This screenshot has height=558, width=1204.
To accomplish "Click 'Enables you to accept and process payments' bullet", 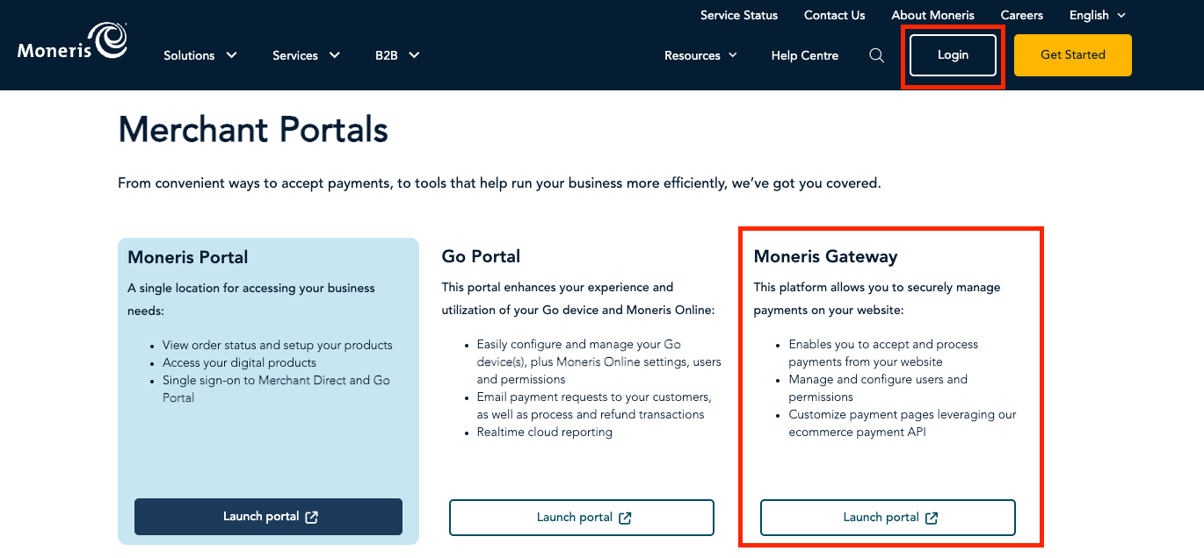I will click(x=883, y=353).
